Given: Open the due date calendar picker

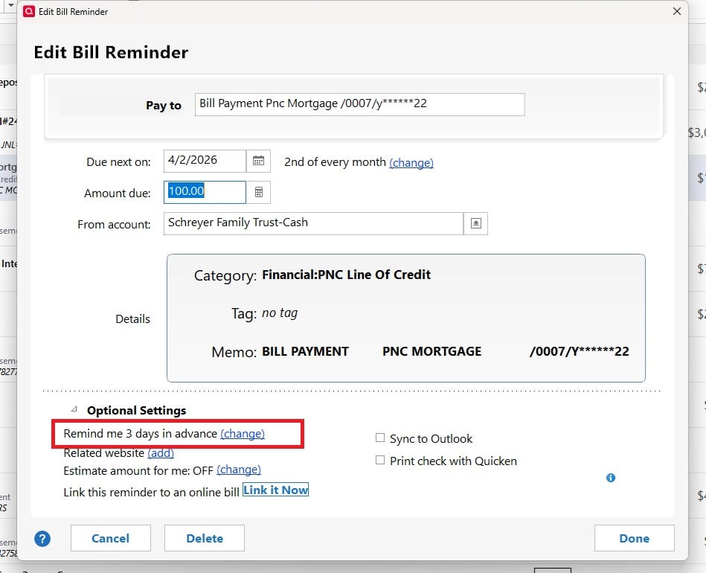Looking at the screenshot, I should [x=258, y=161].
